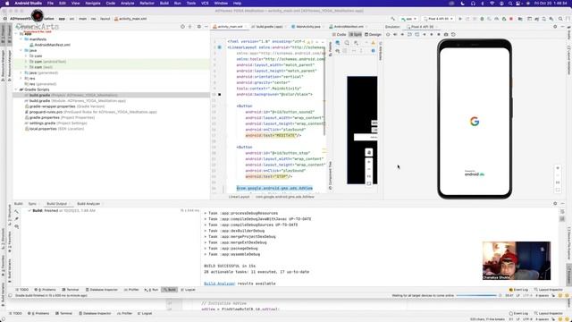The height and width of the screenshot is (322, 572).
Task: Open Build Output tab
Action: [56, 204]
